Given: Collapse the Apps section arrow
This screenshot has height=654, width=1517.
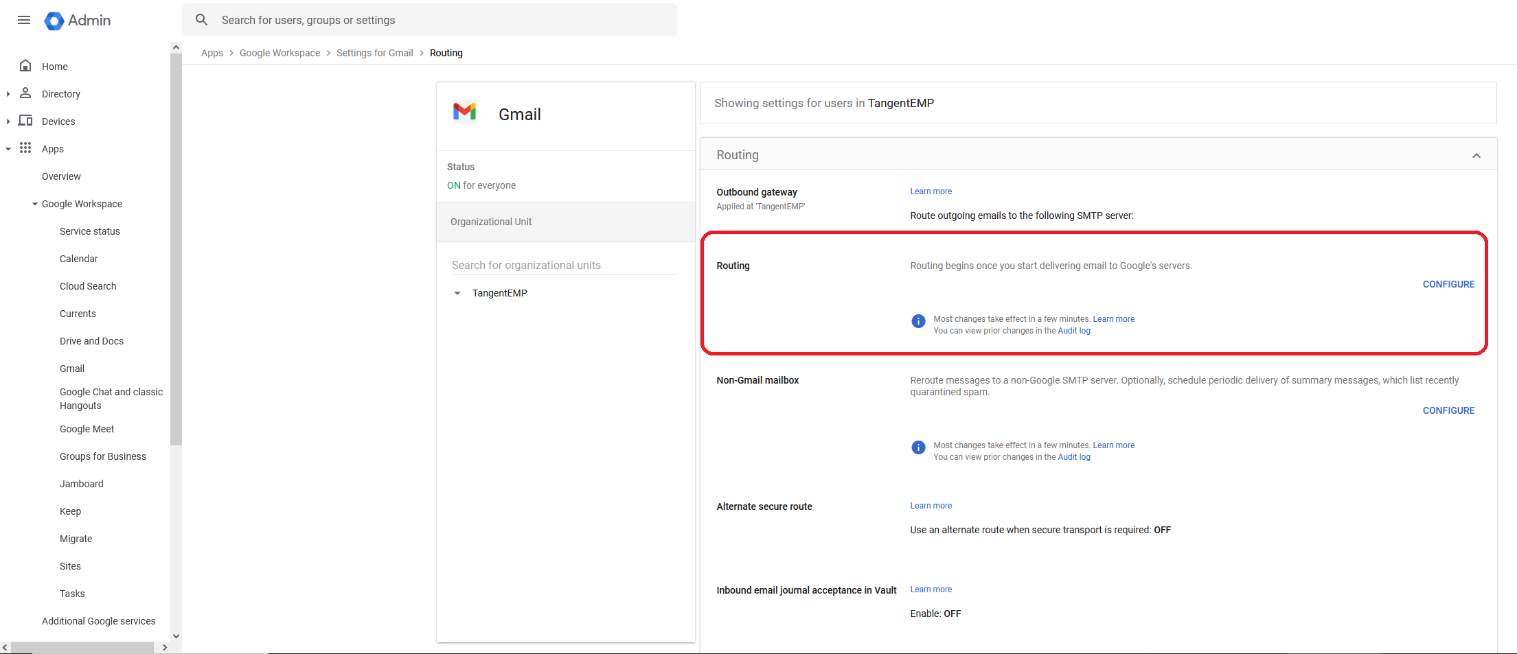Looking at the screenshot, I should tap(8, 149).
